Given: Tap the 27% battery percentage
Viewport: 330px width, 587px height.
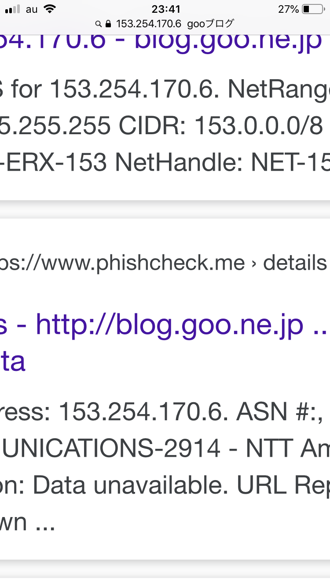Looking at the screenshot, I should 288,9.
